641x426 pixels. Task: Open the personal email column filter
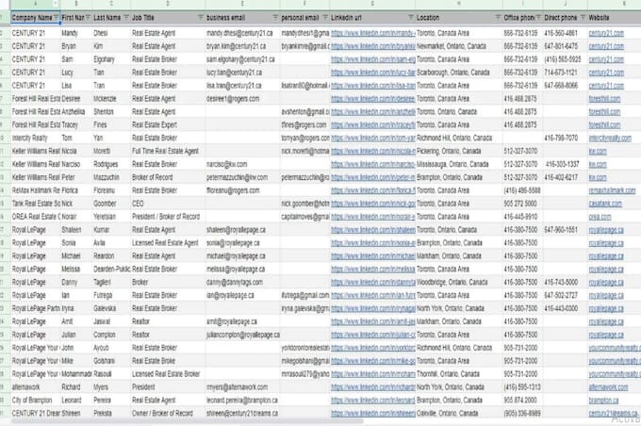[325, 18]
